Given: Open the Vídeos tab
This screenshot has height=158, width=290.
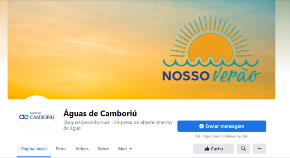Looking at the screenshot, I should coord(82,149).
